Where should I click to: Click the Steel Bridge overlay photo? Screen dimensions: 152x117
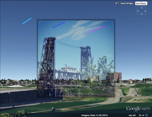click(x=76, y=58)
